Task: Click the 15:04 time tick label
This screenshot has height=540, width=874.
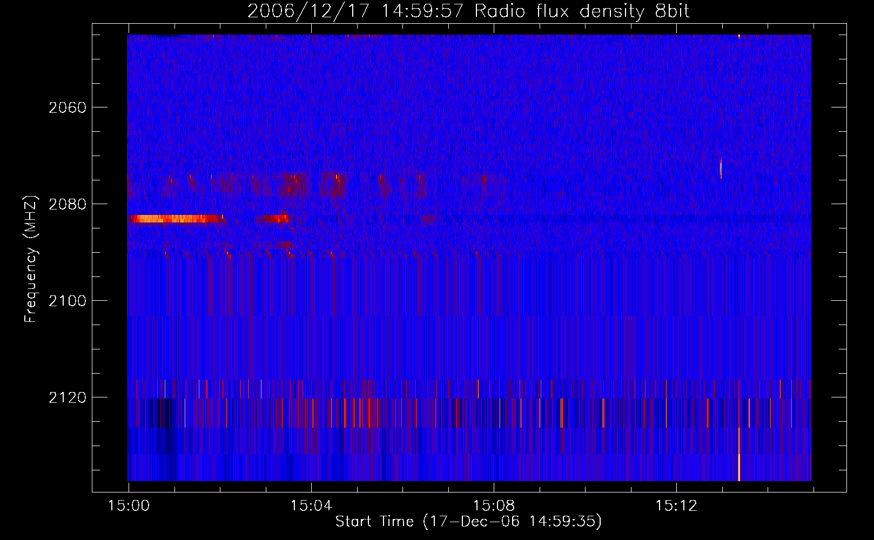Action: tap(311, 506)
